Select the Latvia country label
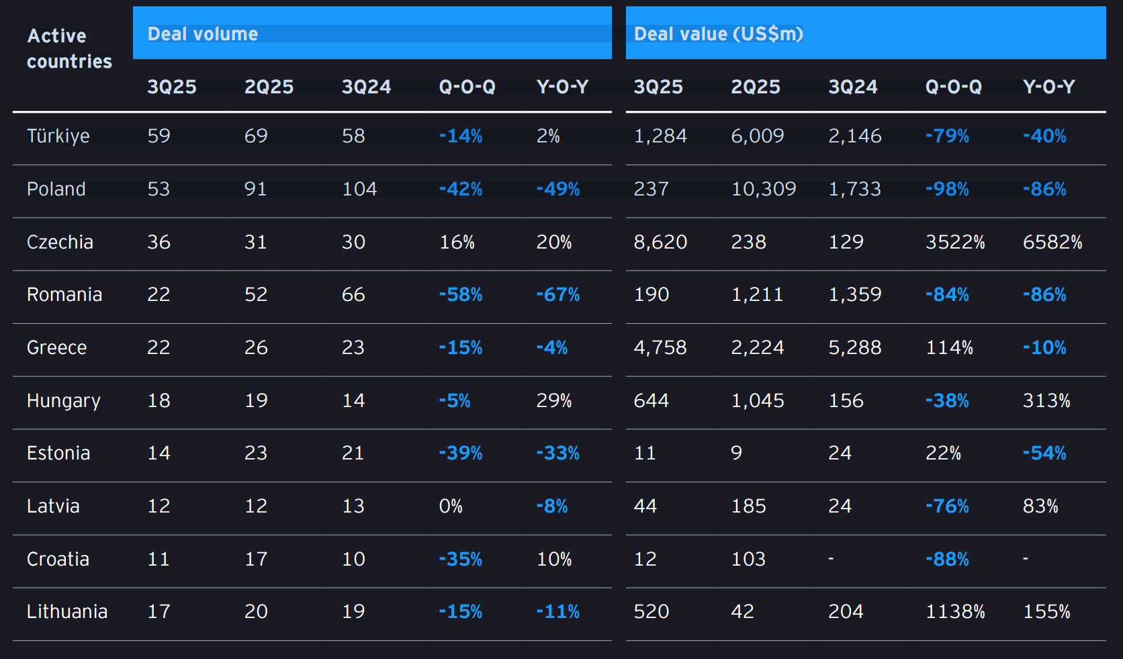Viewport: 1123px width, 659px height. (53, 507)
